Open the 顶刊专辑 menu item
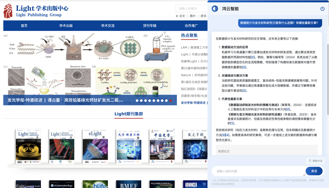Viewport: 329px width, 188px height. [x=150, y=25]
